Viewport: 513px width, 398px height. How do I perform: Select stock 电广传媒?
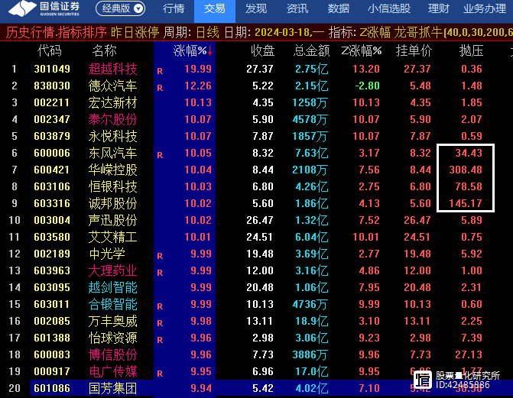112,371
